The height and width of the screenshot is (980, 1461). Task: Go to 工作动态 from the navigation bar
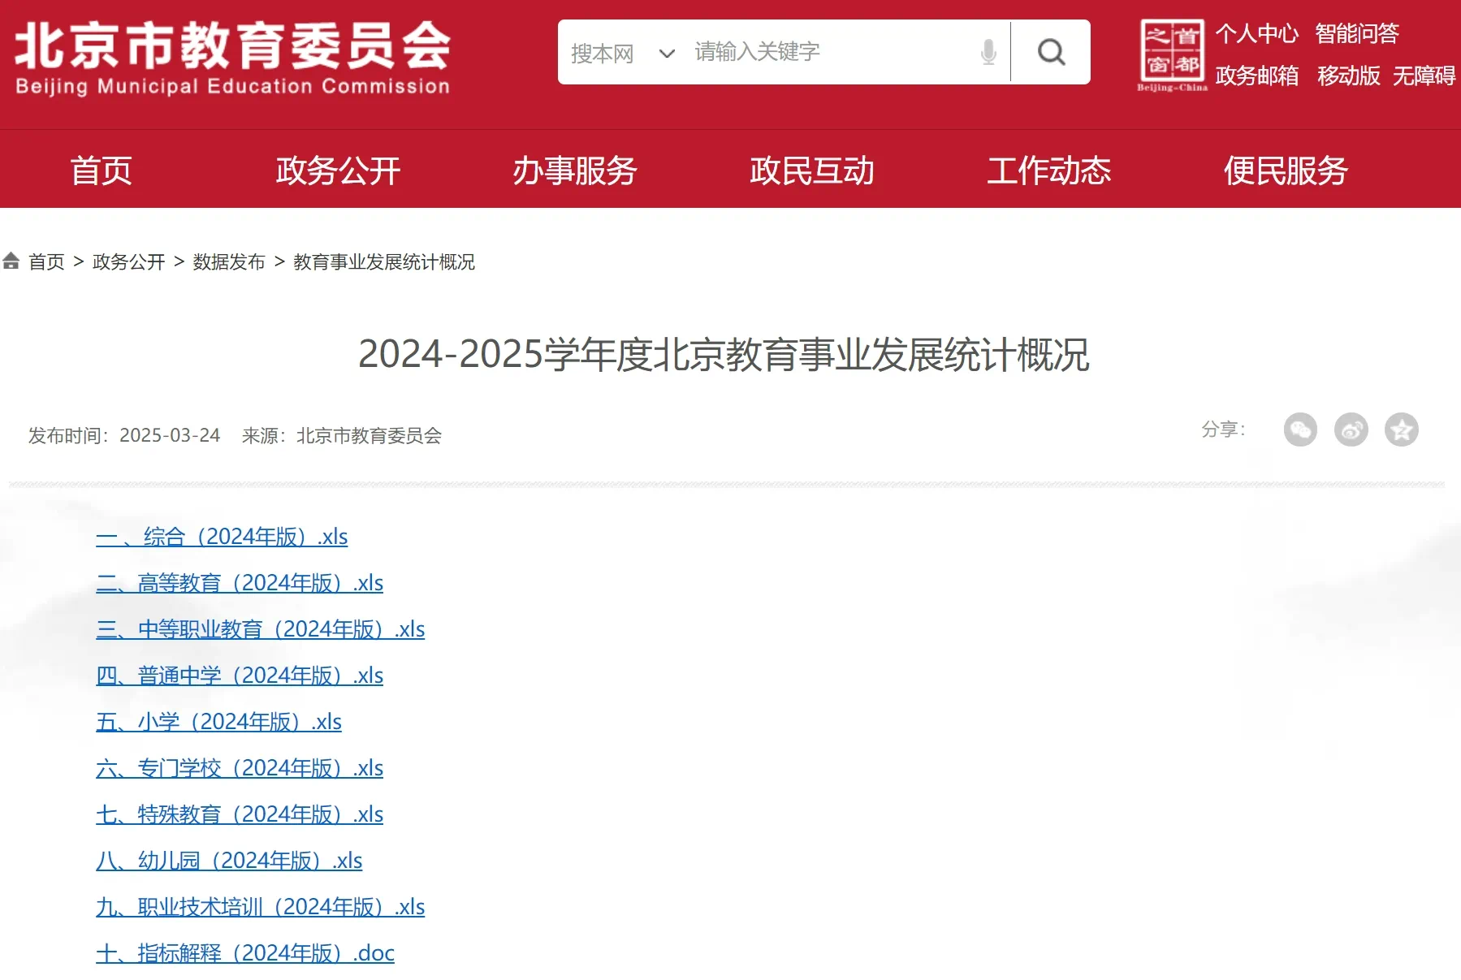coord(1048,170)
